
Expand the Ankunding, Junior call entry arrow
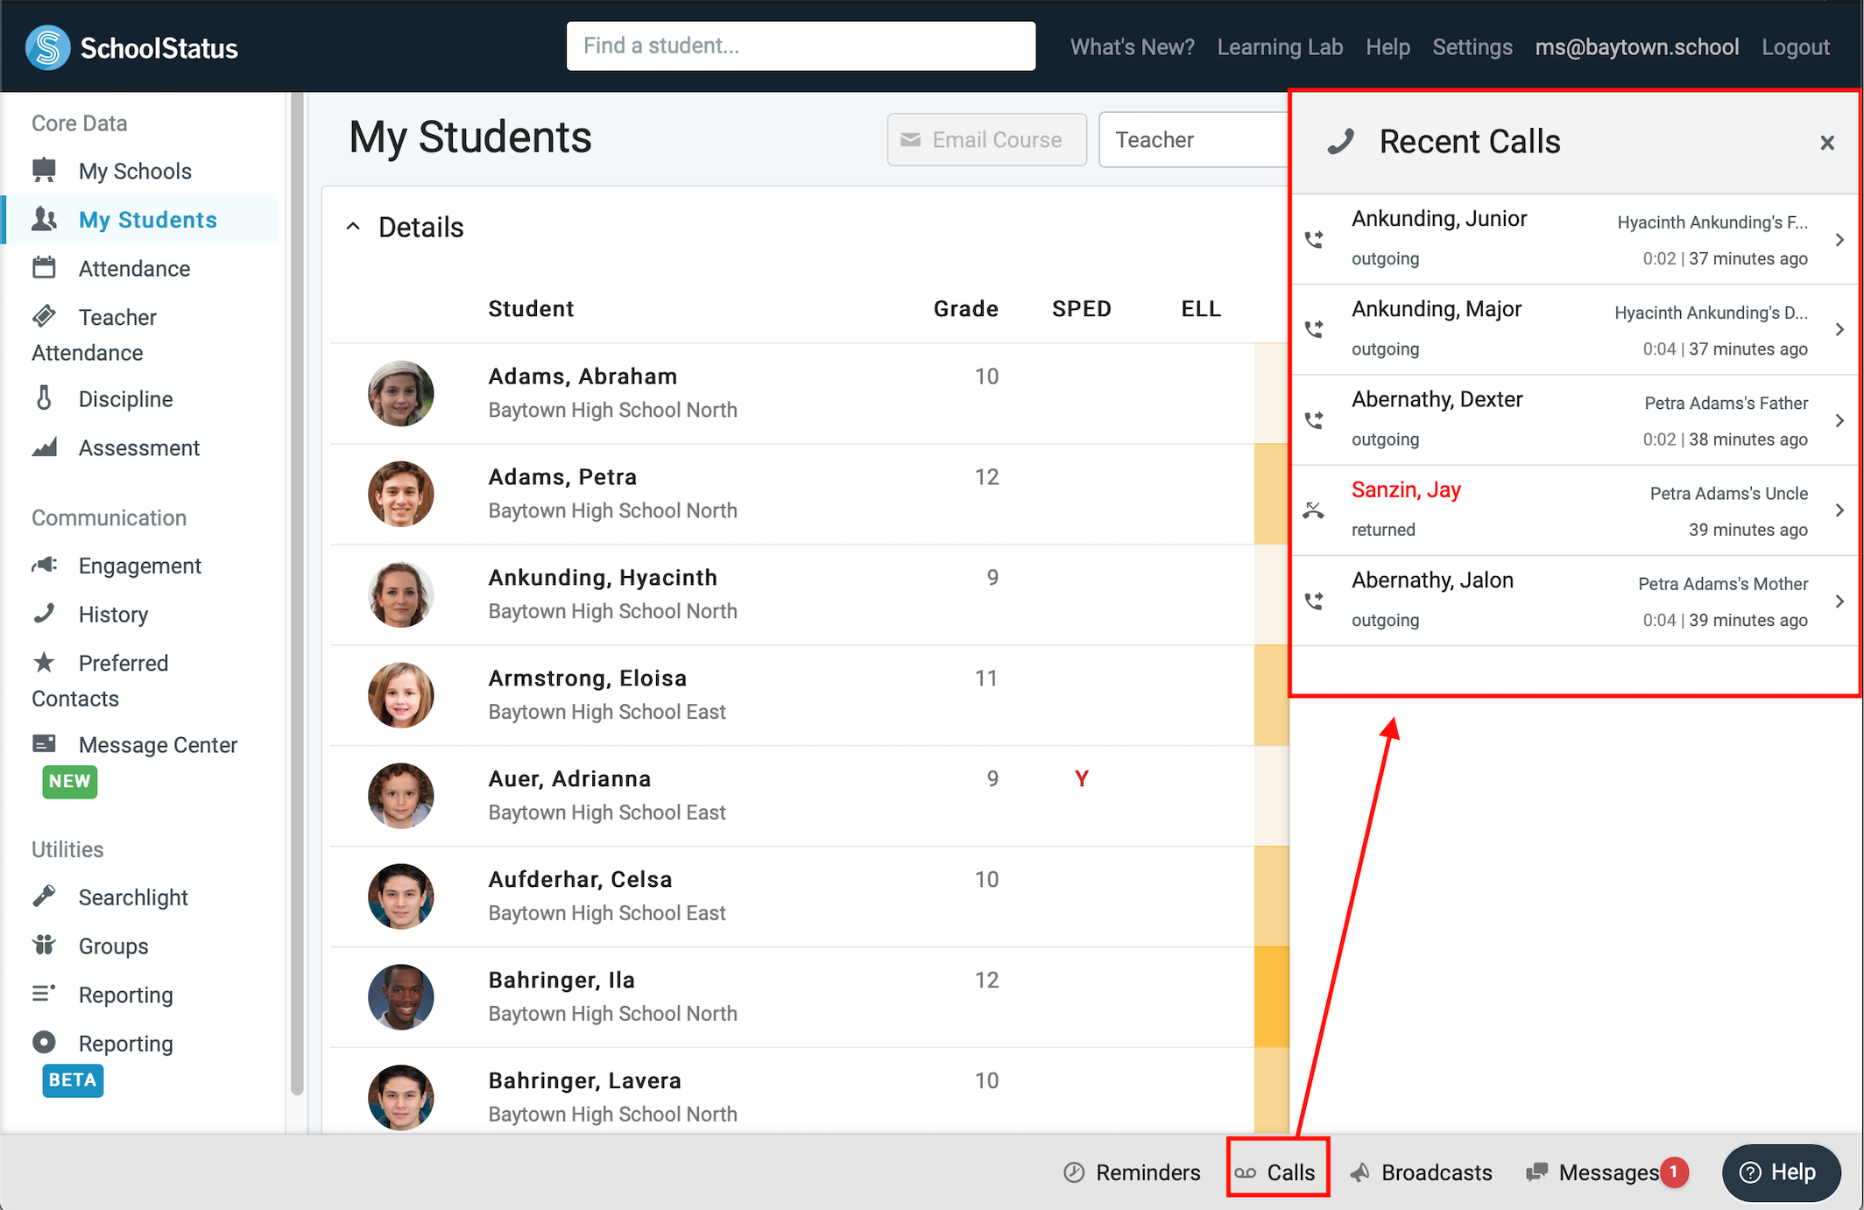pyautogui.click(x=1839, y=240)
